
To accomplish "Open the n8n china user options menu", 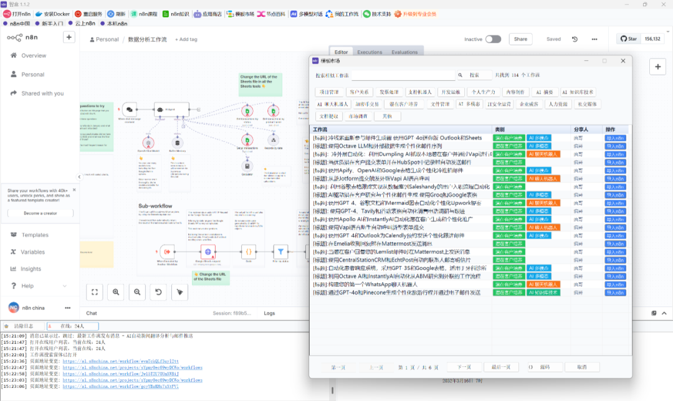I will tap(67, 308).
